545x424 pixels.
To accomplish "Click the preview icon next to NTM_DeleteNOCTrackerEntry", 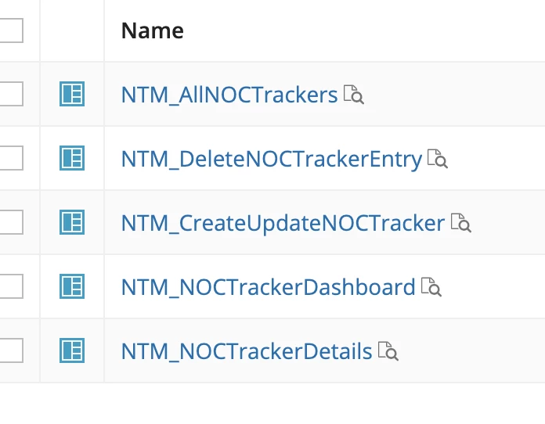I will [x=438, y=159].
